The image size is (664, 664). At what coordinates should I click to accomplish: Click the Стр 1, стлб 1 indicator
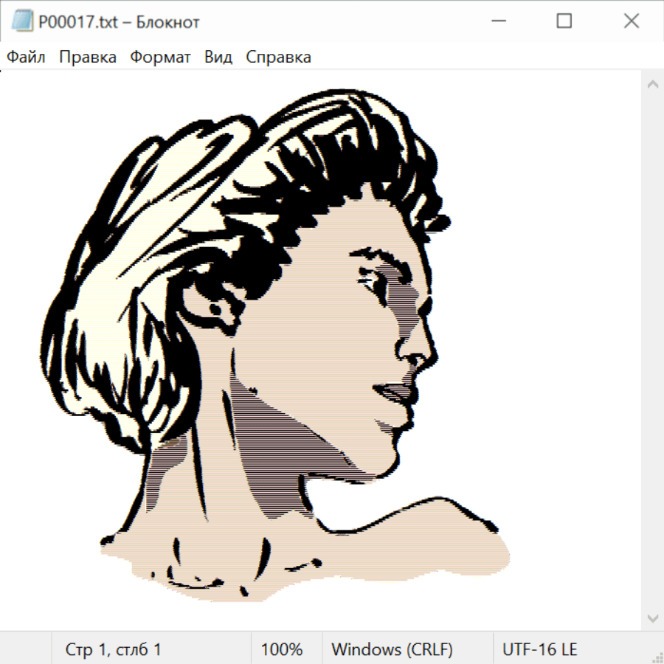[x=113, y=649]
